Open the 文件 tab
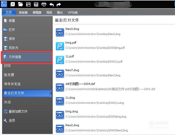This screenshot has width=175, height=135. tap(9, 12)
